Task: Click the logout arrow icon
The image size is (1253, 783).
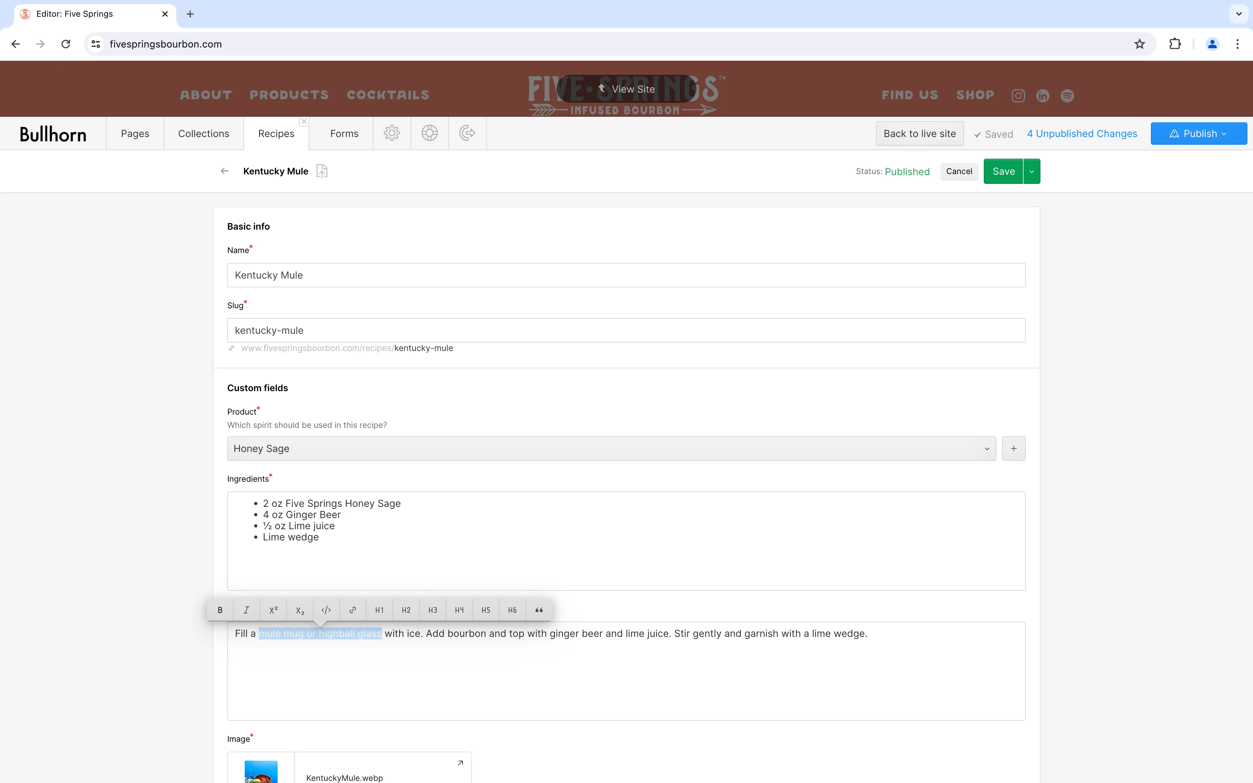Action: point(467,133)
